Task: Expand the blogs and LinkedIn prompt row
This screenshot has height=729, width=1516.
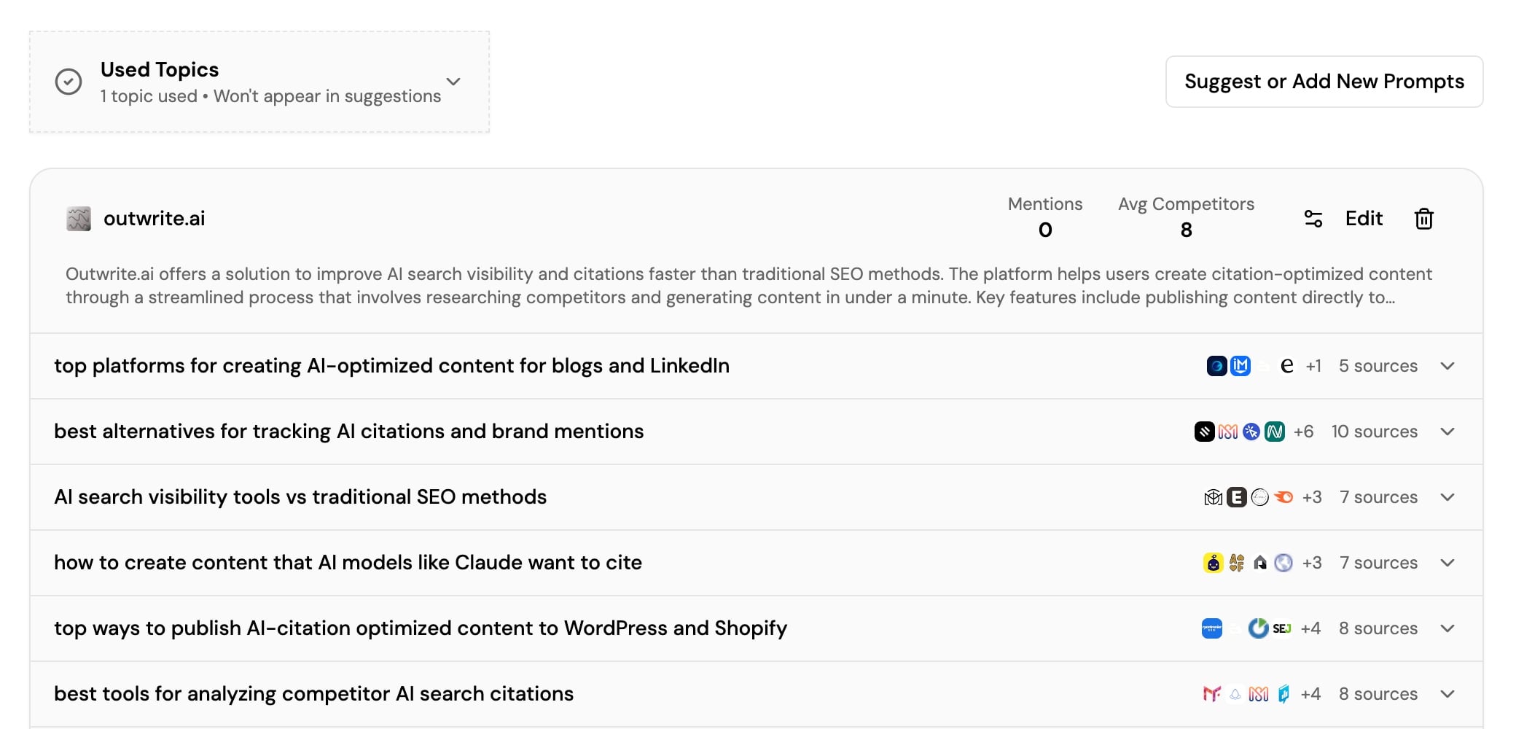Action: point(1447,366)
